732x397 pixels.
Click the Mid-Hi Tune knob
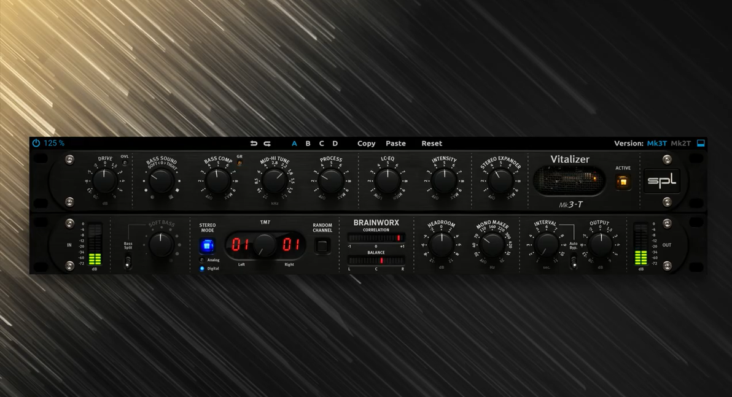pyautogui.click(x=274, y=181)
